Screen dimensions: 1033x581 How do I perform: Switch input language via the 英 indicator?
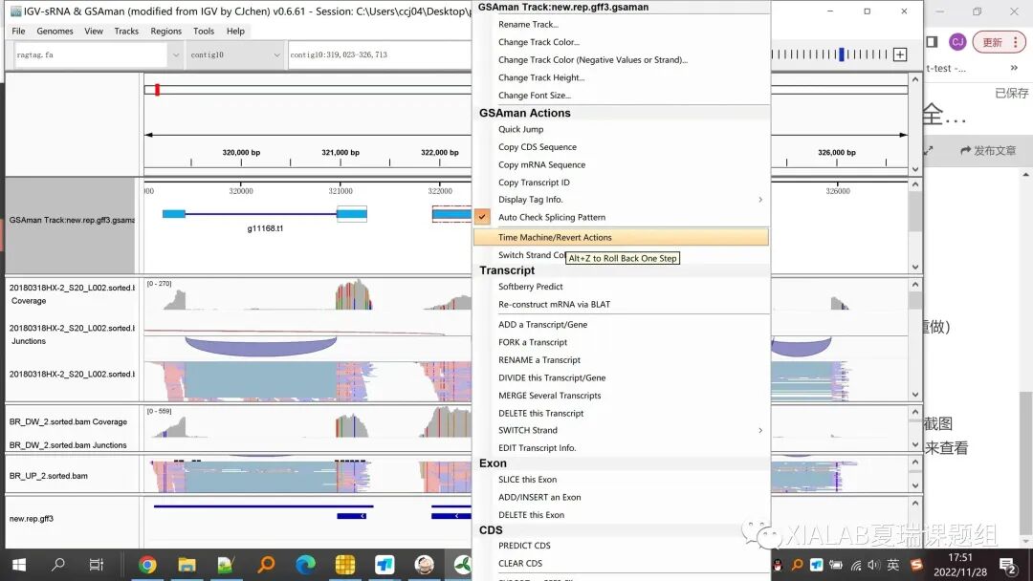[x=892, y=565]
